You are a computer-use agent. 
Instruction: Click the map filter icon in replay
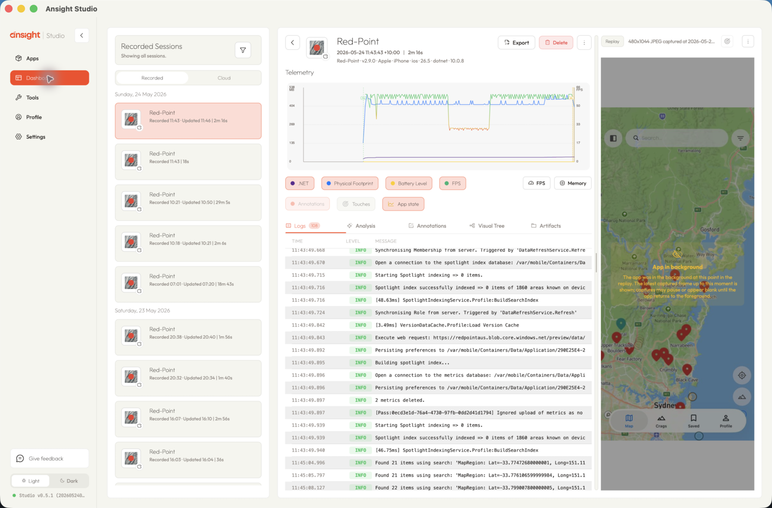[x=741, y=138]
